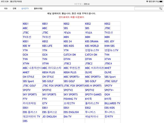Image resolution: width=164 pixels, height=123 pixels.
Task: Open the 연예 menu item
Action: [x=14, y=8]
